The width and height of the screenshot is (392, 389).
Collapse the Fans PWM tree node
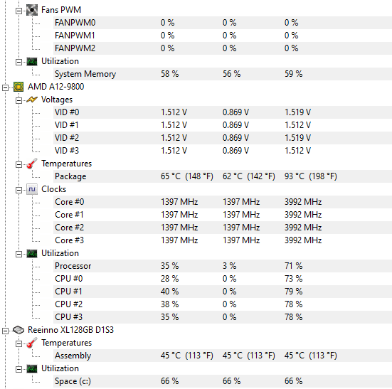click(x=18, y=11)
